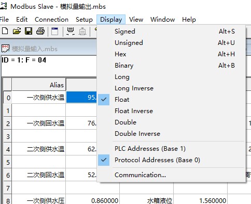The height and width of the screenshot is (204, 251).
Task: Select row header 2
Action: 8,123
